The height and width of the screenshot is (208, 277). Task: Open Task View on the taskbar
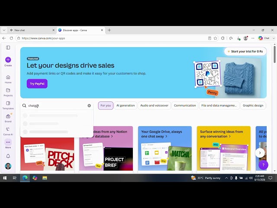pos(15,178)
